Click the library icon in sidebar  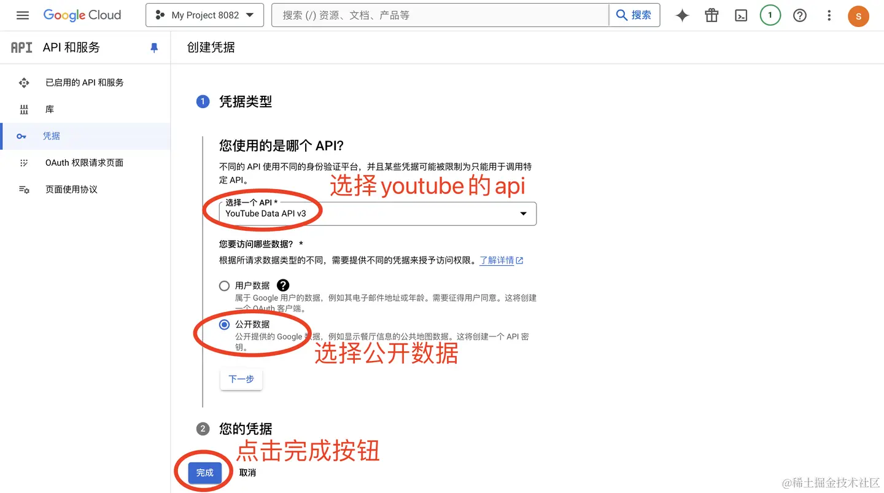click(x=24, y=109)
